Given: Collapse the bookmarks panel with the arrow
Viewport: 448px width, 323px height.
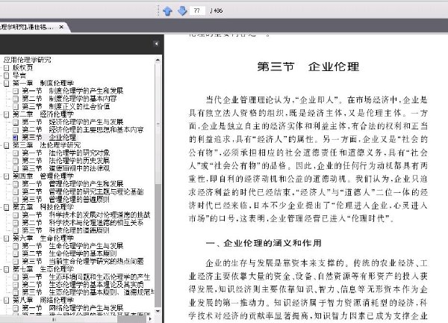Looking at the screenshot, I should tap(156, 44).
